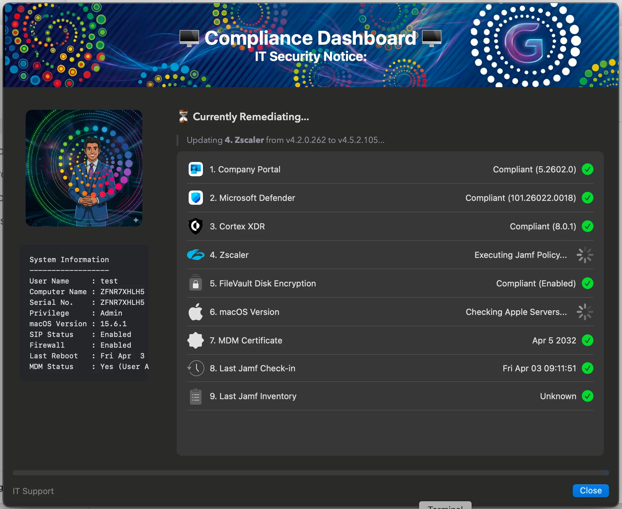The image size is (622, 509).
Task: Click the Apple logo for macOS Version
Action: tap(196, 312)
